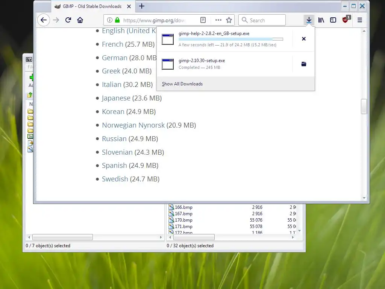This screenshot has width=385, height=289.
Task: Cancel the gimp-help download with the X
Action: pos(304,39)
